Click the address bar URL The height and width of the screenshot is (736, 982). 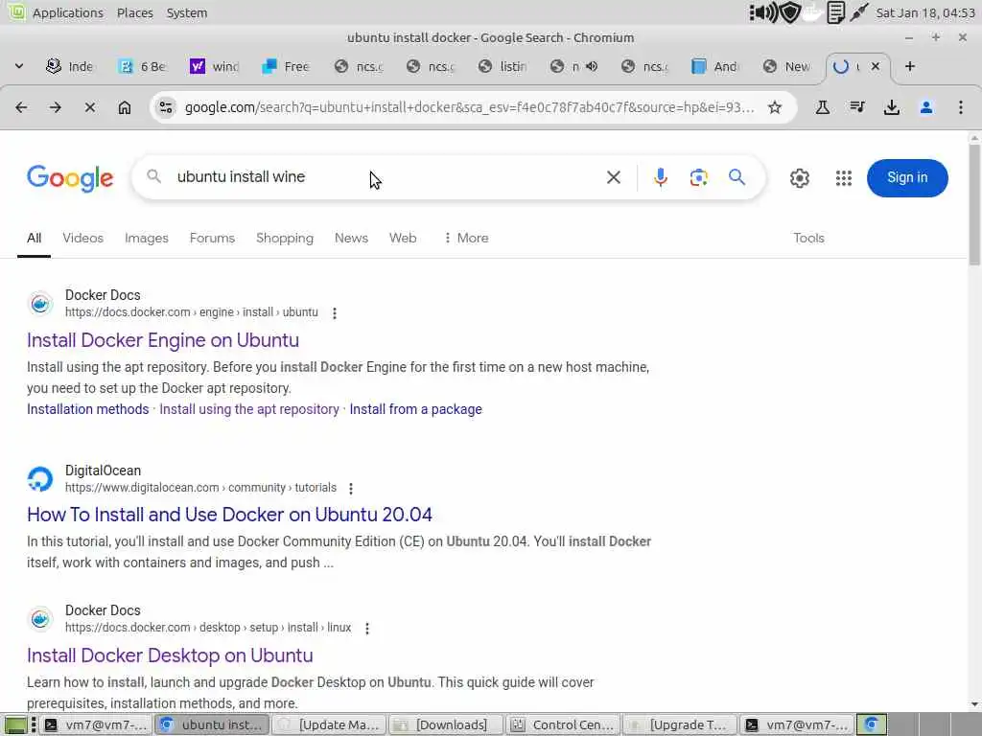tap(468, 107)
